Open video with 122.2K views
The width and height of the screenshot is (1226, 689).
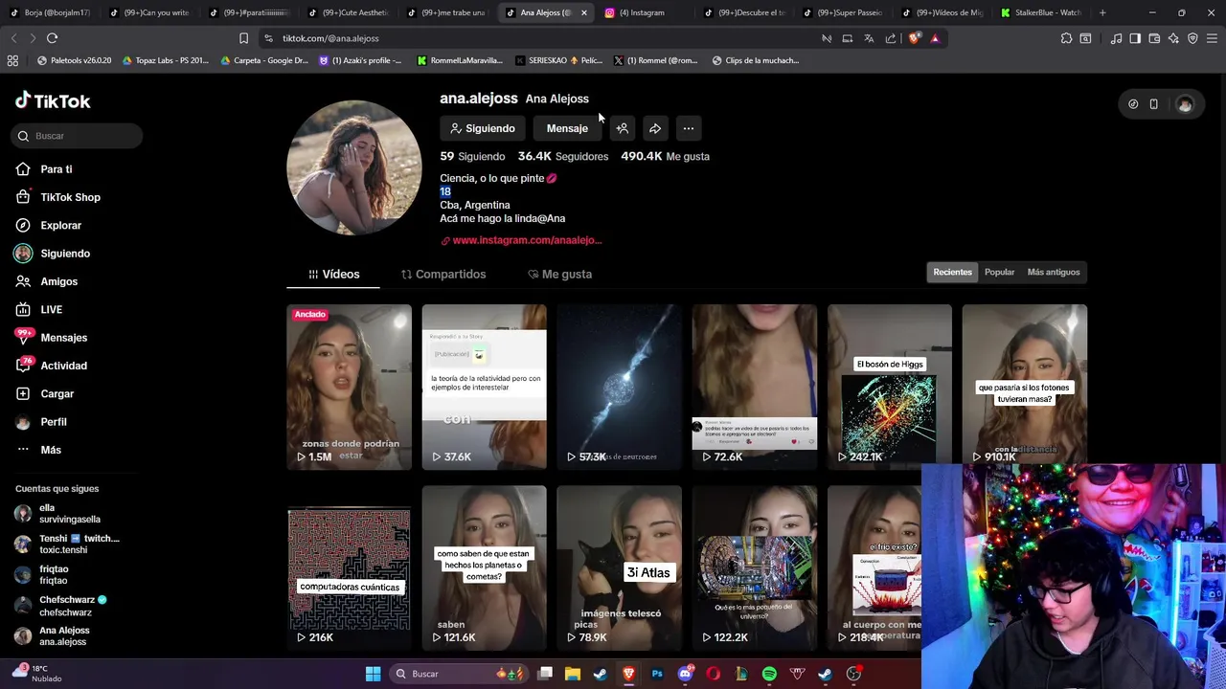[754, 567]
